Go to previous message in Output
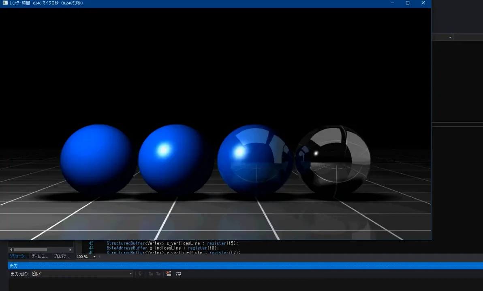 pos(151,274)
